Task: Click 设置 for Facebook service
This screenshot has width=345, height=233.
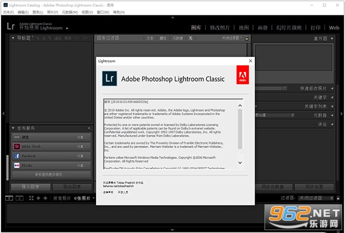Action: coord(80,156)
